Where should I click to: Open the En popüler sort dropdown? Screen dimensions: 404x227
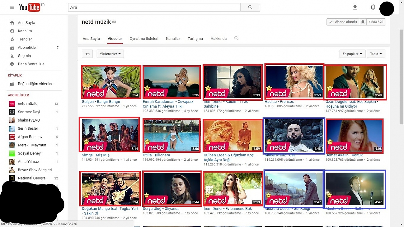[352, 54]
